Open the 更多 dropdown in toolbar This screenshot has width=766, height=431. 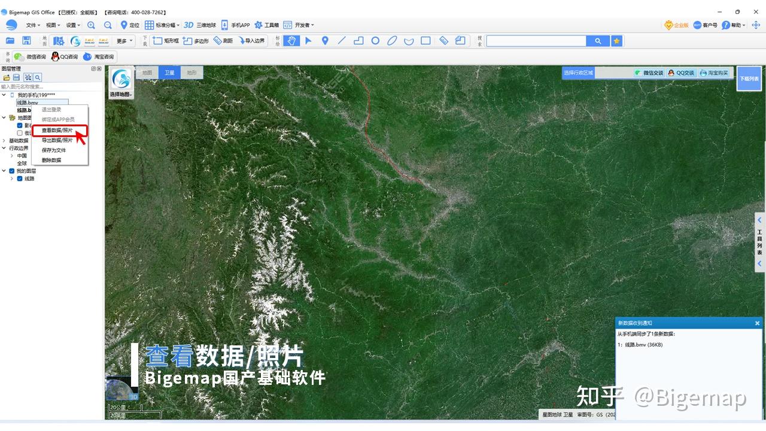point(124,41)
